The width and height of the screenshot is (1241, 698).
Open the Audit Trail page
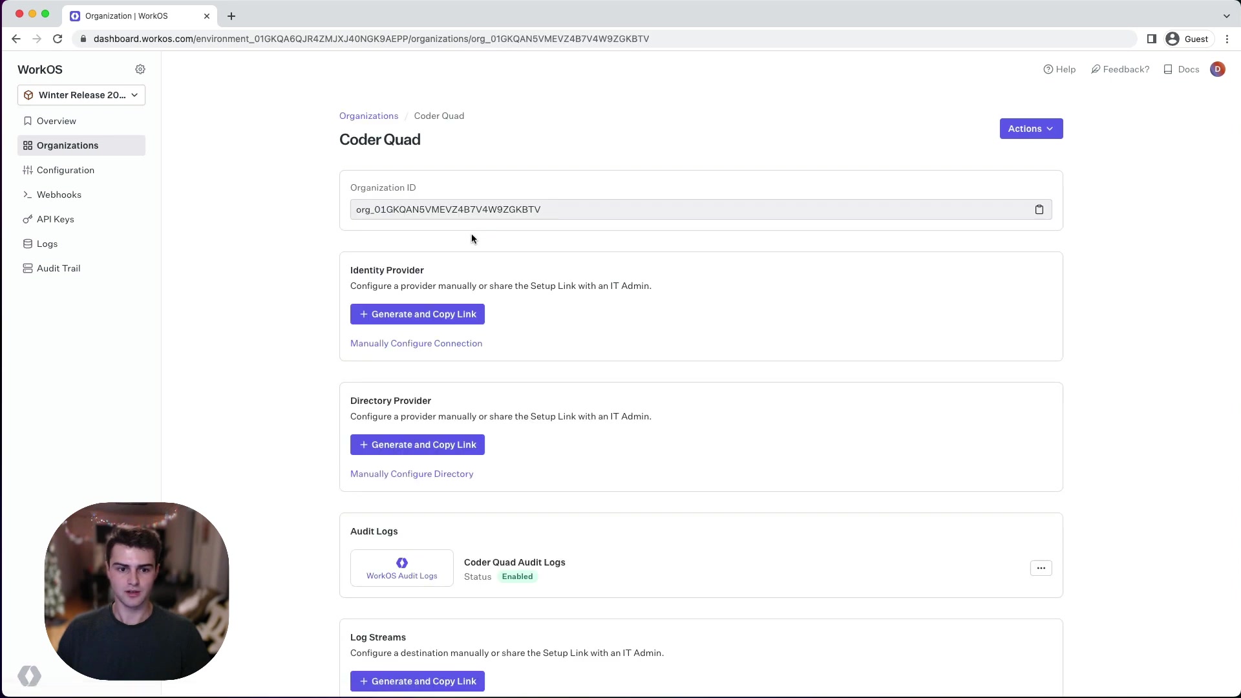[x=58, y=268]
